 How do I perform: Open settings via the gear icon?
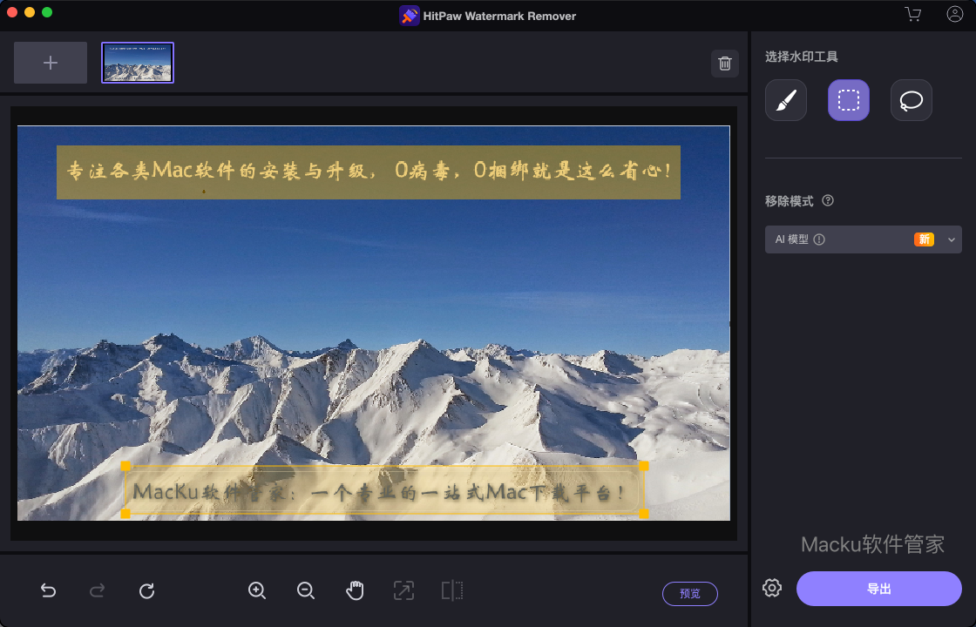click(x=772, y=588)
